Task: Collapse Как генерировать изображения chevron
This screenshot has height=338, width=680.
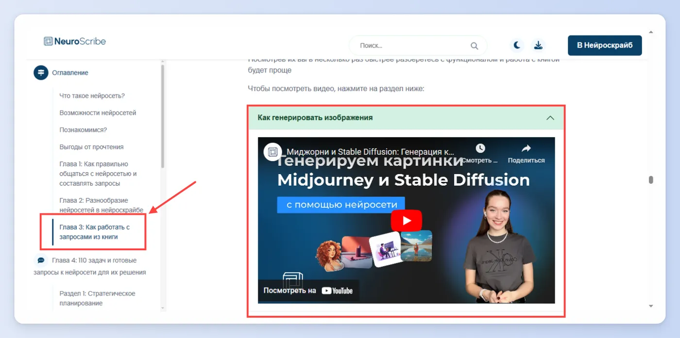Action: coord(550,118)
